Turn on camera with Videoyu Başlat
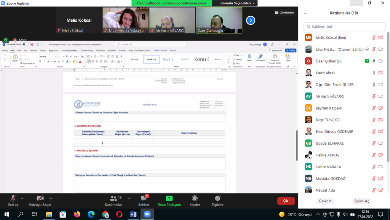The height and width of the screenshot is (220, 390). [40, 198]
